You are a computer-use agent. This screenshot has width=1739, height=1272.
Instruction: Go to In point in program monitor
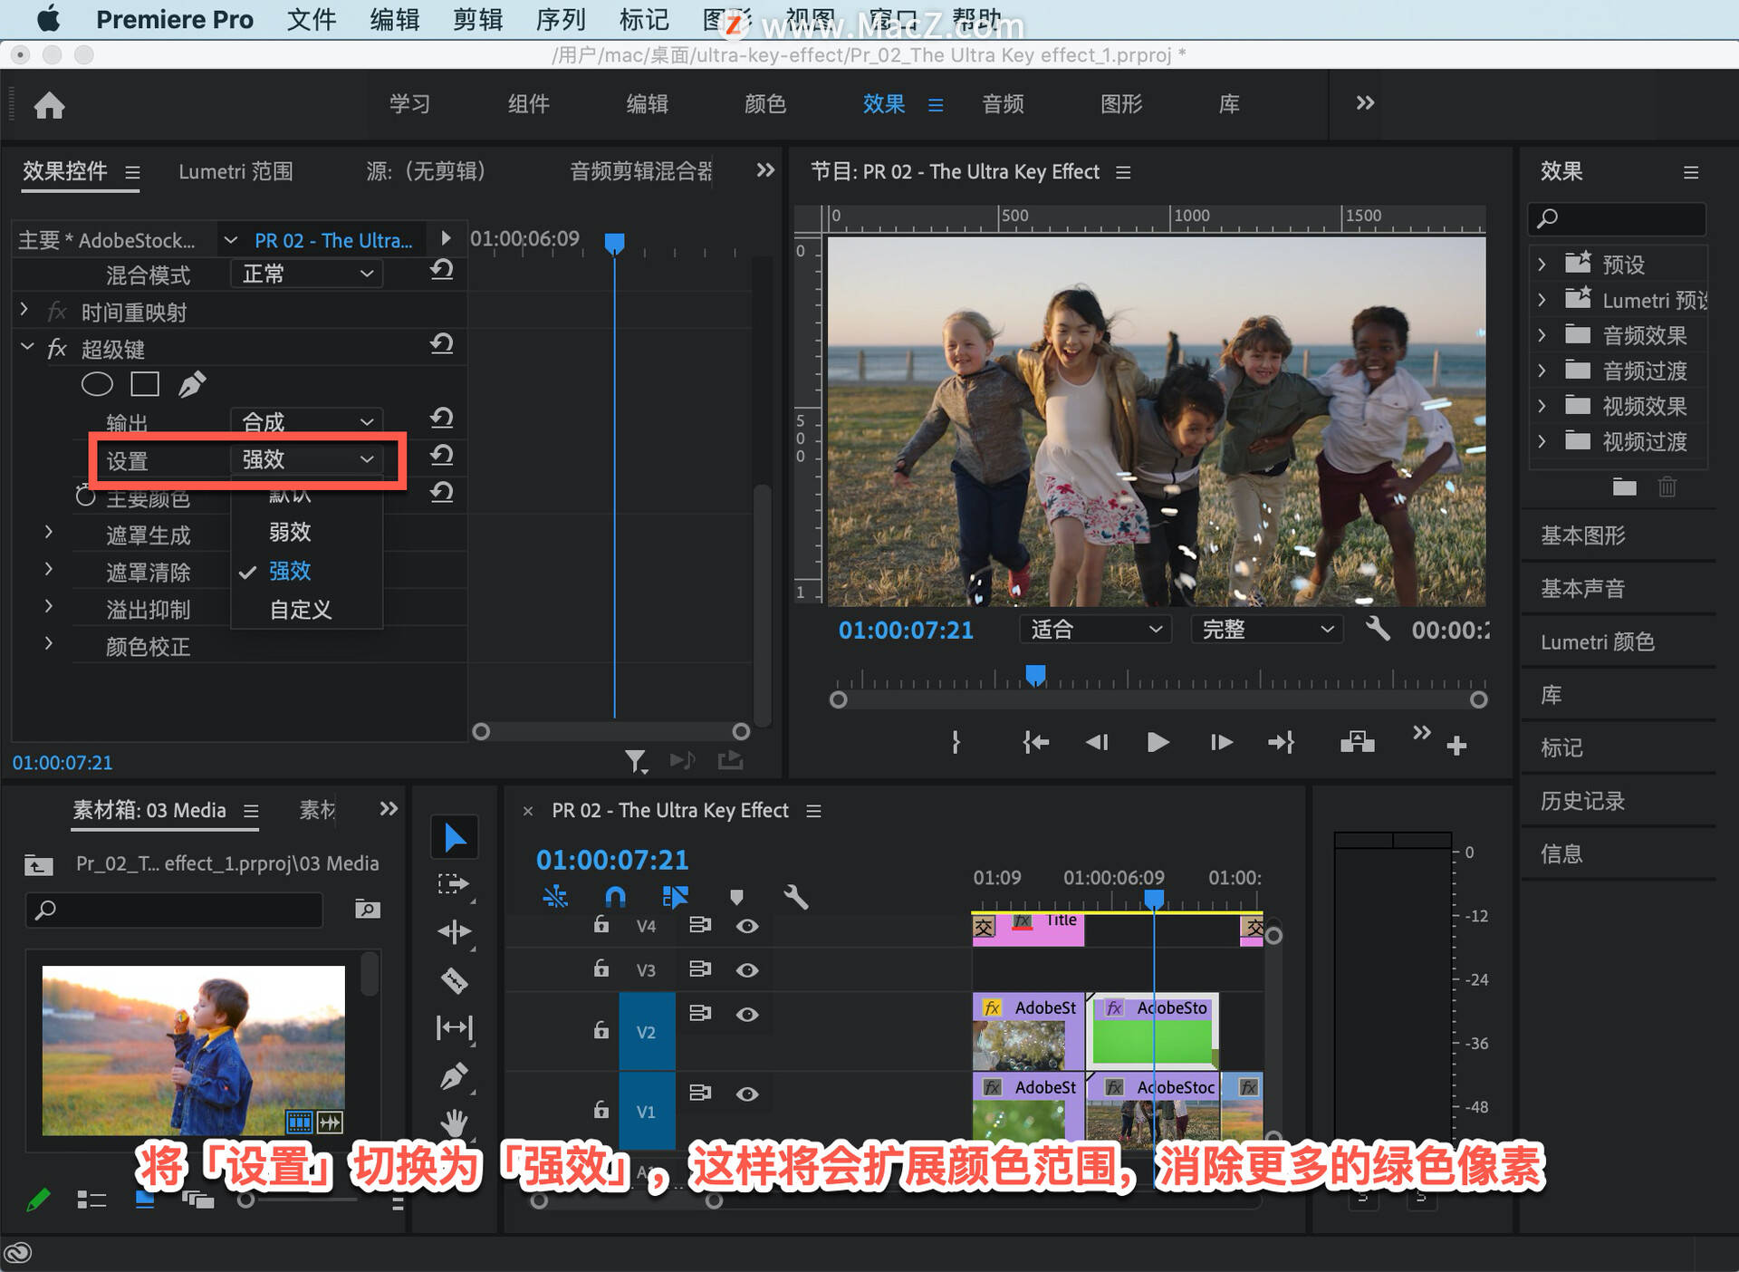1035,743
